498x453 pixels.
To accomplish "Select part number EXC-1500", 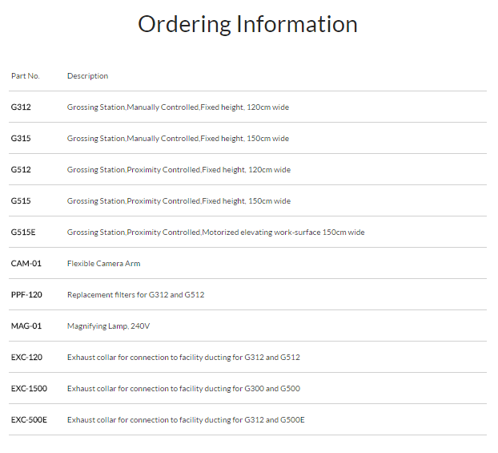I will click(29, 389).
